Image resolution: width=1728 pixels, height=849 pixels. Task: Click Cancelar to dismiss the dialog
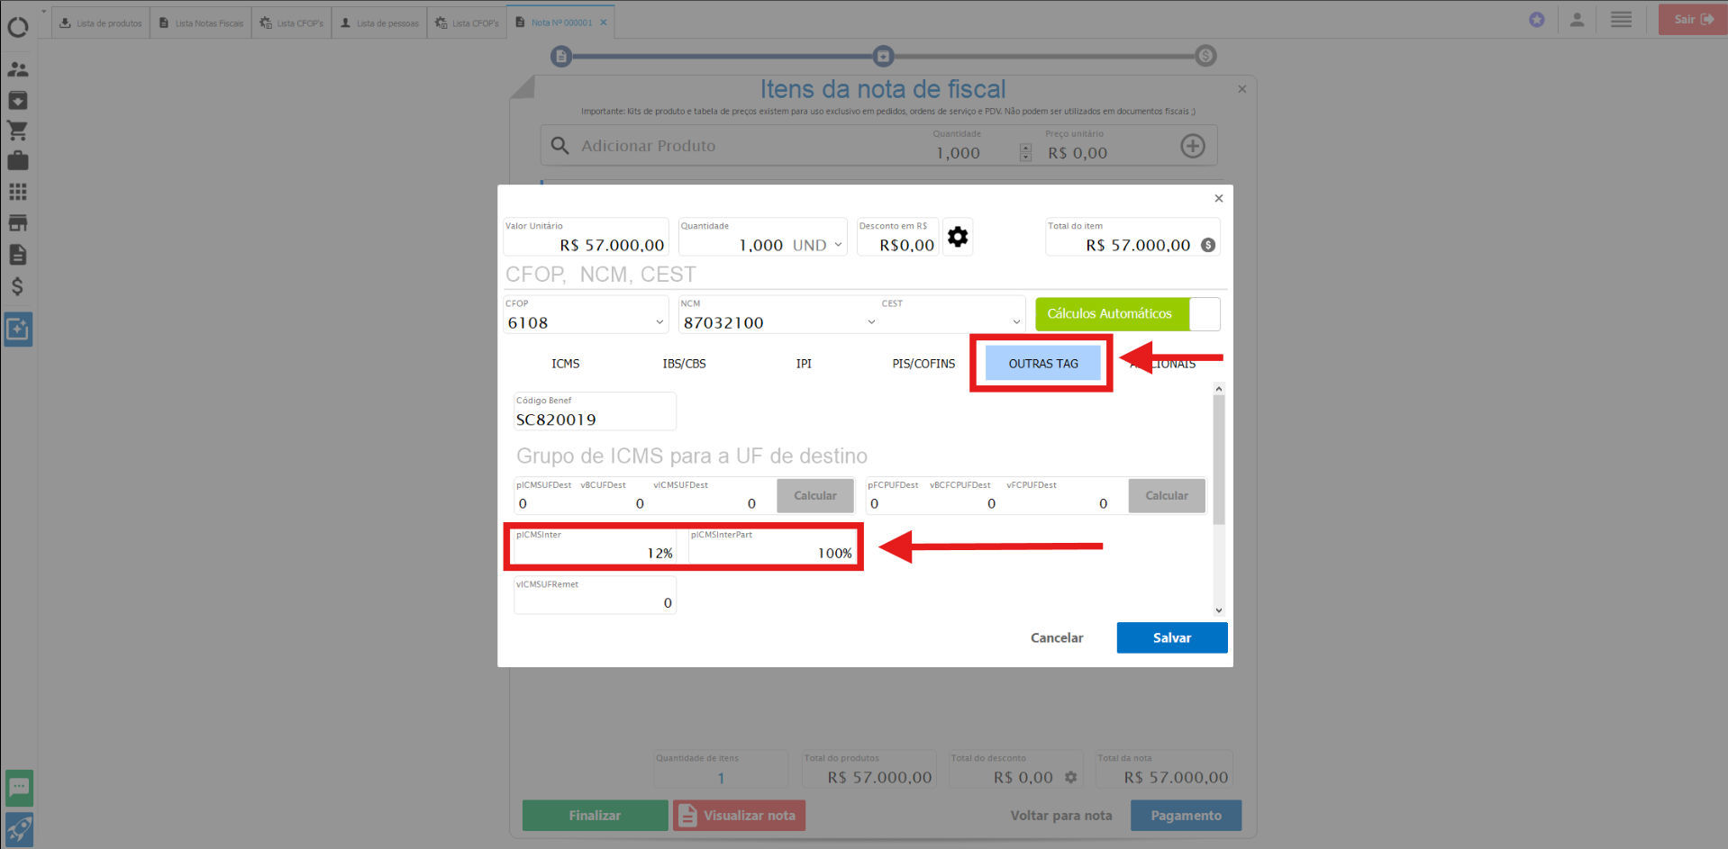(1056, 637)
